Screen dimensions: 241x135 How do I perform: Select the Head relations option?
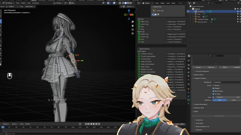(234, 100)
